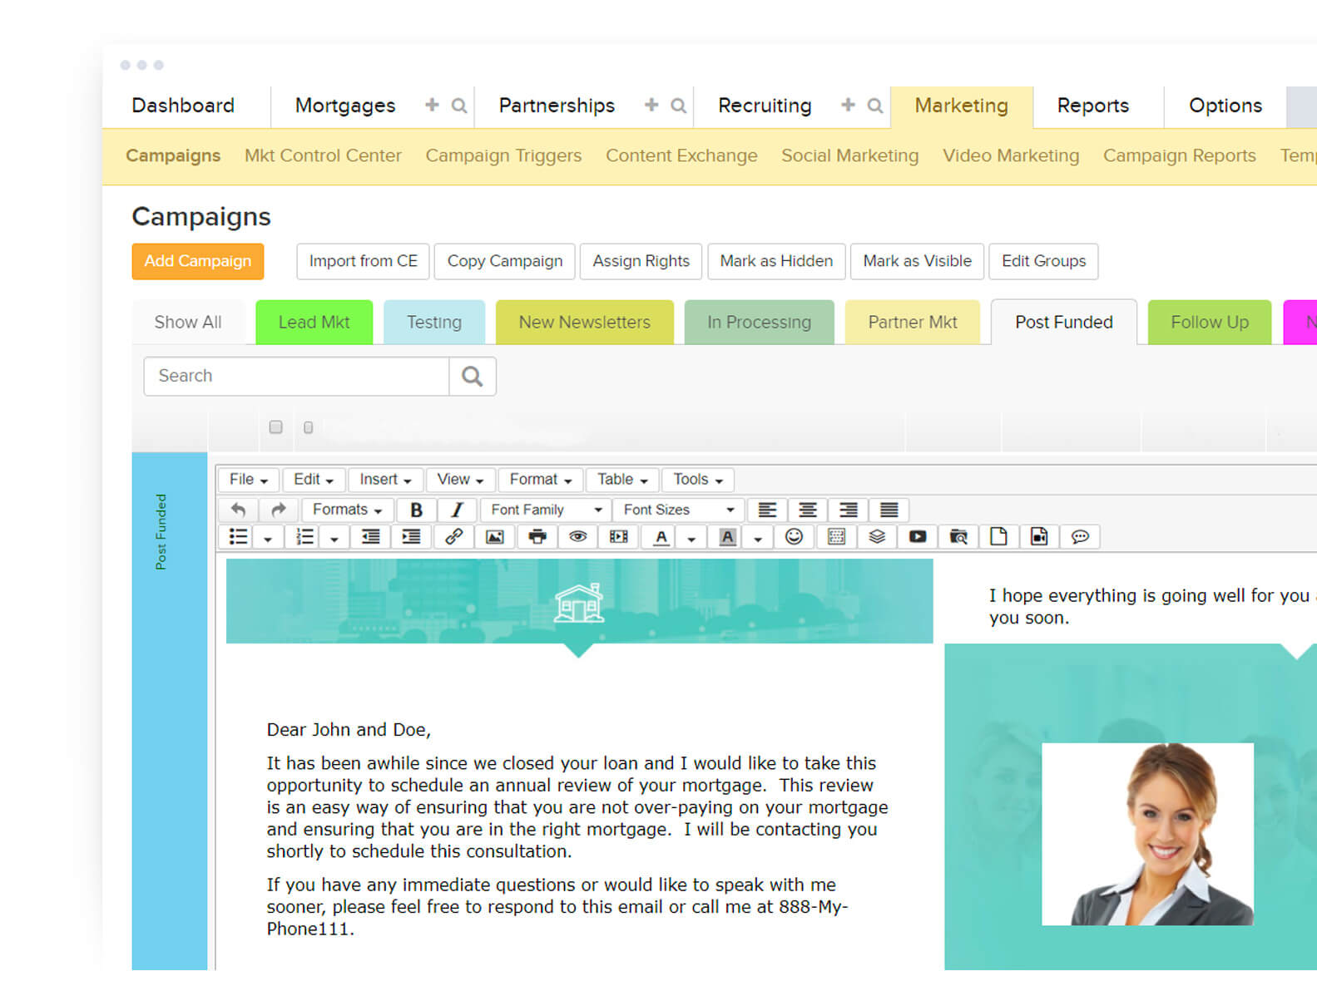Toggle the preview eye icon
Screen dimensions: 1317x981
tap(577, 537)
